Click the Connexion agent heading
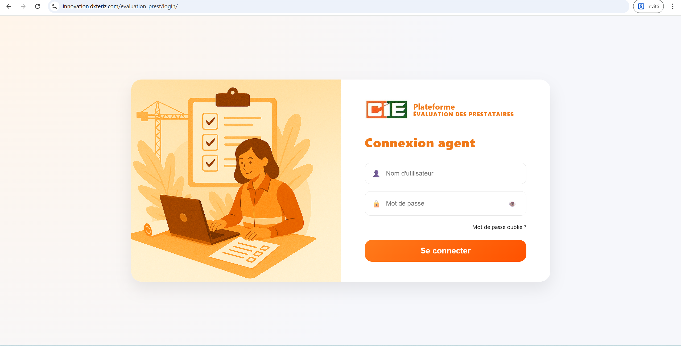The image size is (681, 346). tap(420, 143)
